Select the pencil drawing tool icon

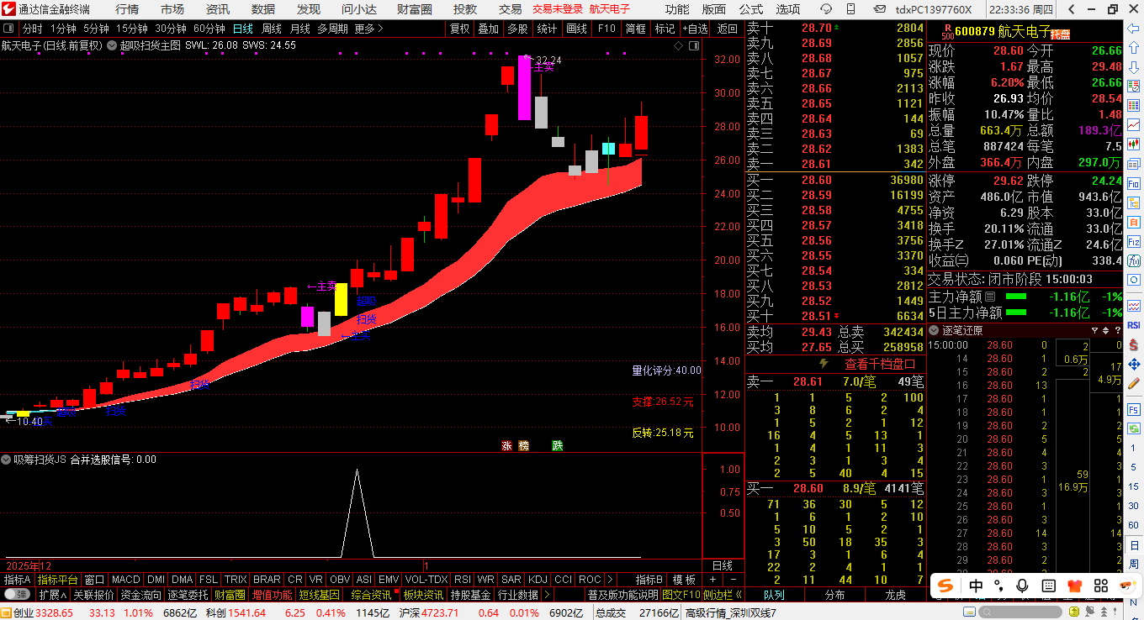[x=1132, y=383]
